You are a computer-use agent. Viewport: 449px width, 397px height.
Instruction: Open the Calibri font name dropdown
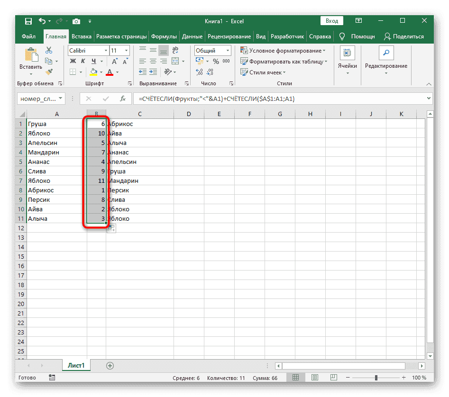(87, 51)
